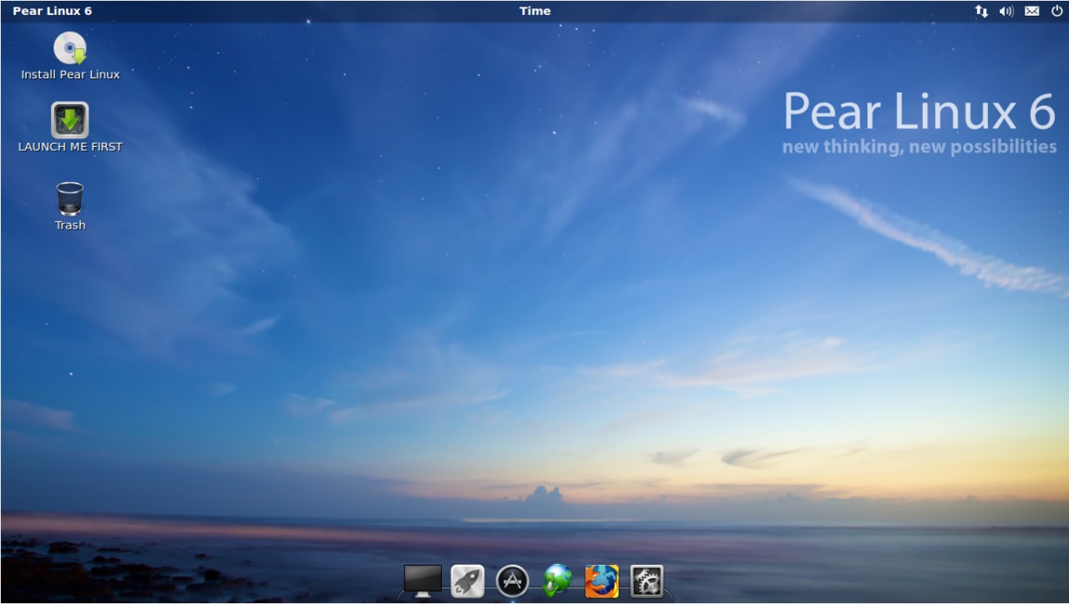Launch Firefox from the dock

(x=602, y=581)
